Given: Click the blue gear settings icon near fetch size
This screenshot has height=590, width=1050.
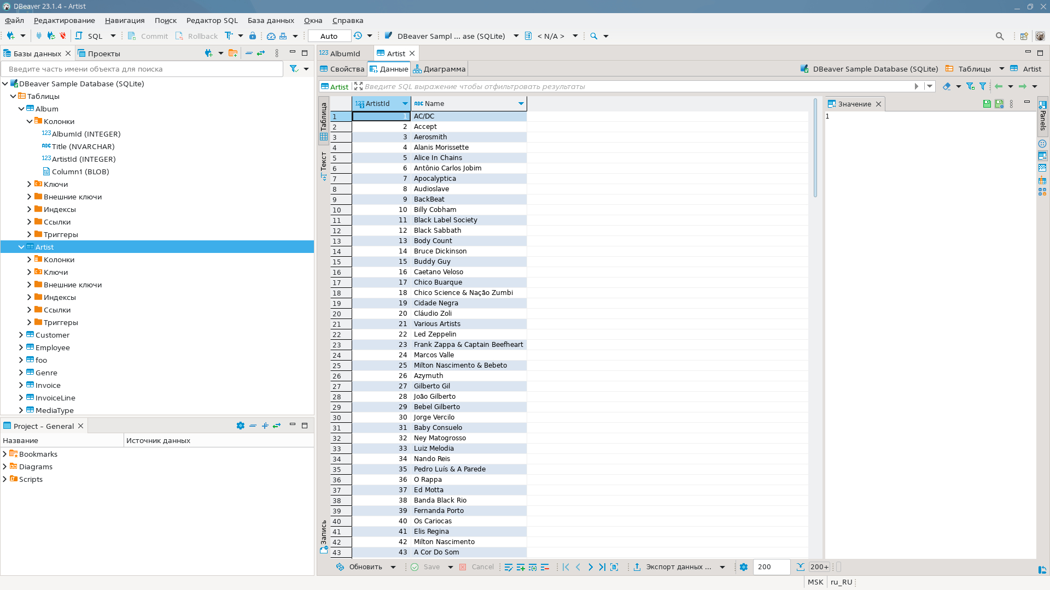Looking at the screenshot, I should [x=744, y=567].
